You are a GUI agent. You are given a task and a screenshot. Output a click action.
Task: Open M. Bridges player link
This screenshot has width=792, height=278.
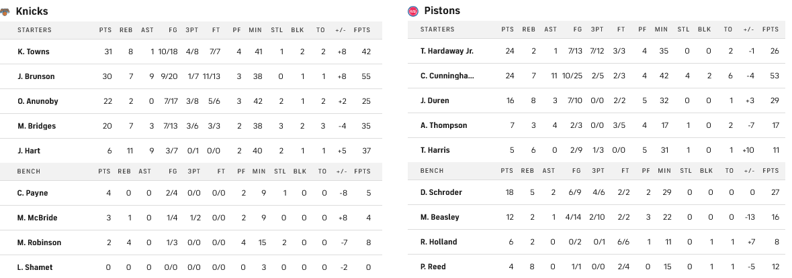click(x=37, y=126)
